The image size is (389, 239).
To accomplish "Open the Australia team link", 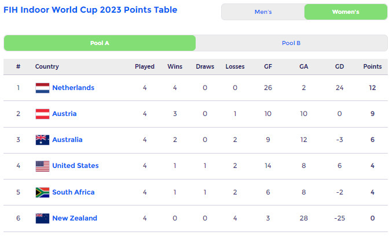I will tap(67, 140).
